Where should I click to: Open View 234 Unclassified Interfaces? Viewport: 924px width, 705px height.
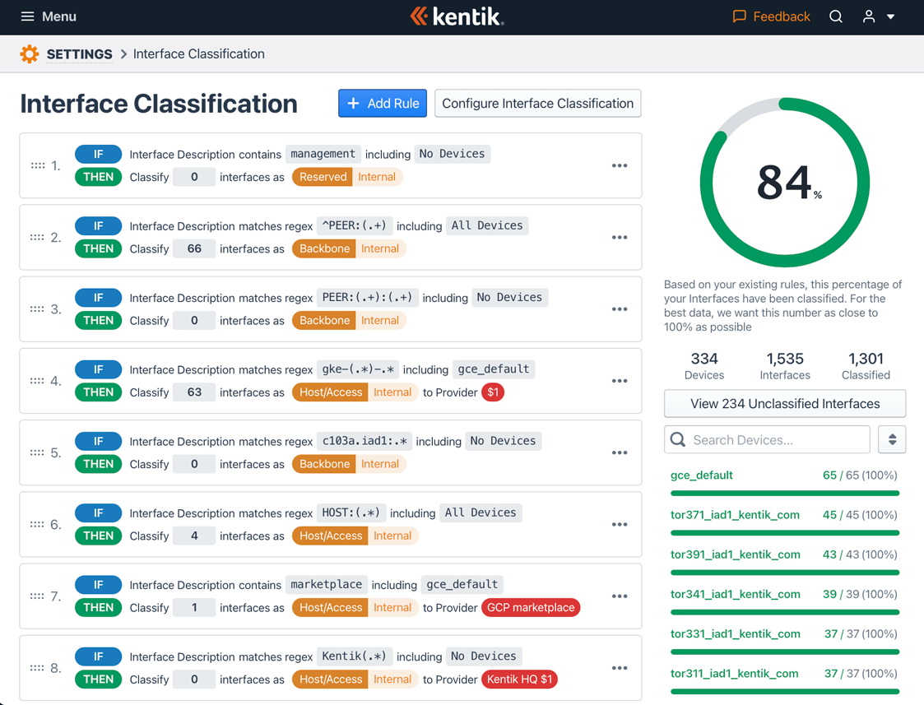tap(784, 403)
